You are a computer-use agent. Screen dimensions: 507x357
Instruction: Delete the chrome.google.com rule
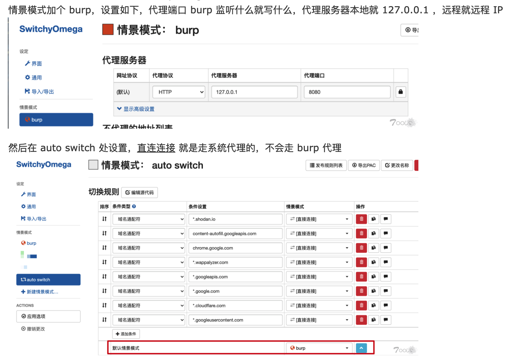tap(361, 248)
